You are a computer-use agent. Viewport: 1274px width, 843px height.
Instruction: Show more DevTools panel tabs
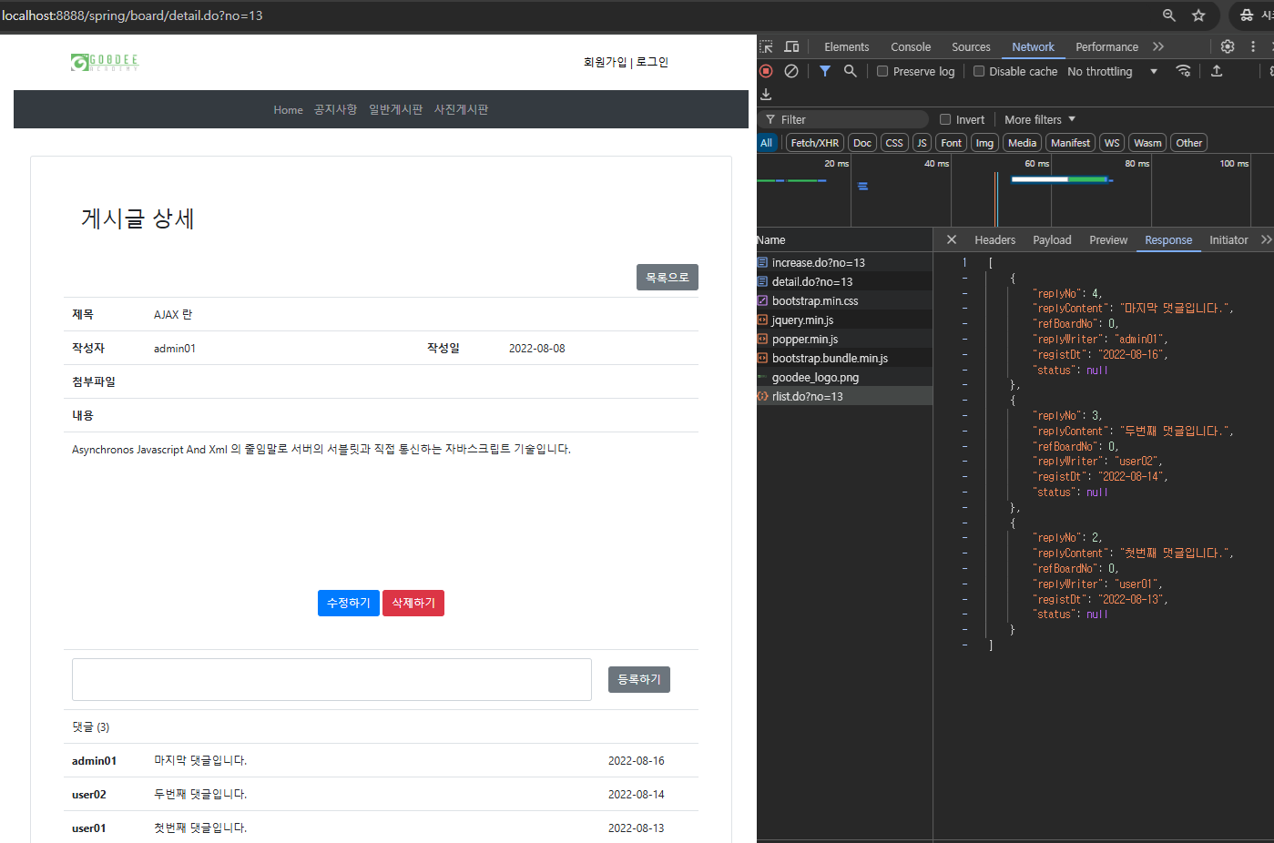(1158, 46)
